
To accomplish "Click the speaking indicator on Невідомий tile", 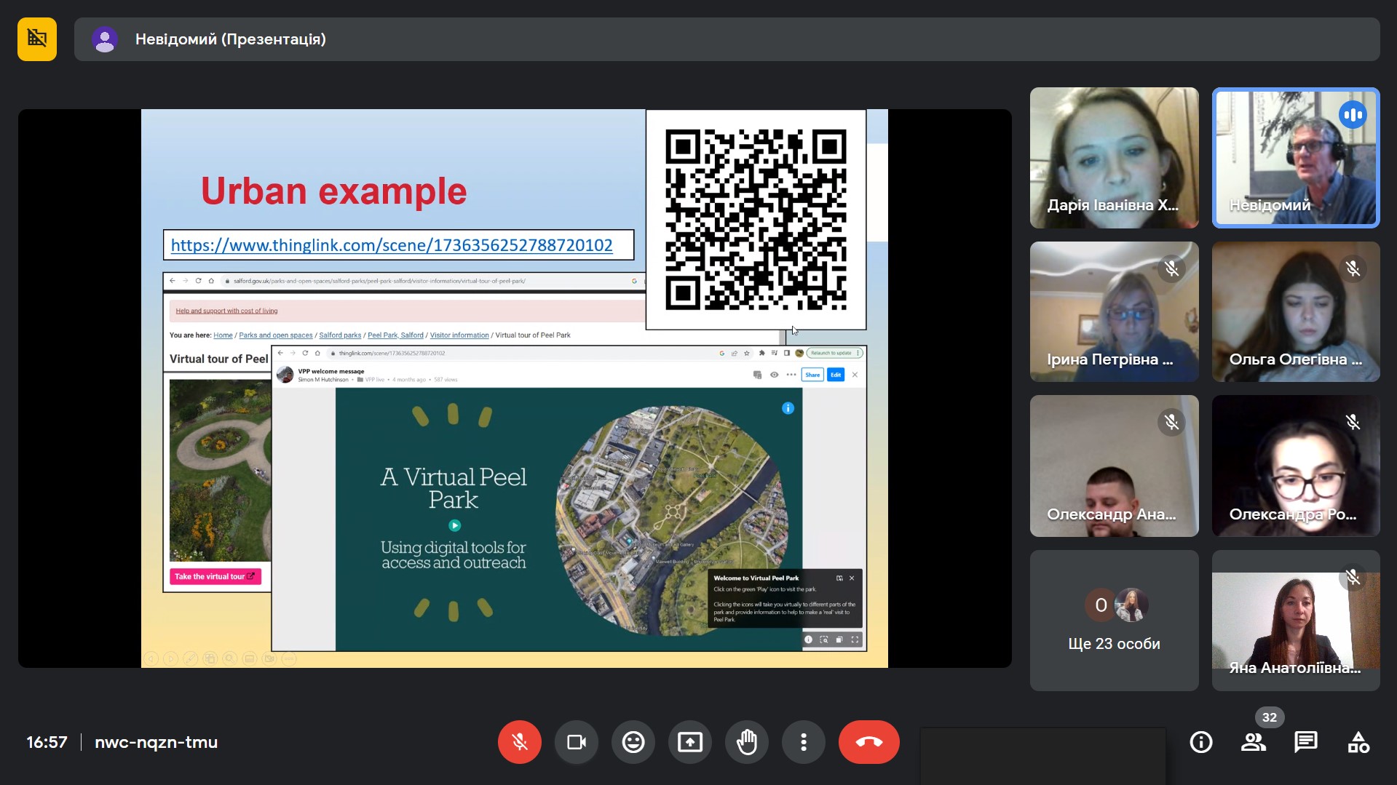I will pyautogui.click(x=1353, y=115).
